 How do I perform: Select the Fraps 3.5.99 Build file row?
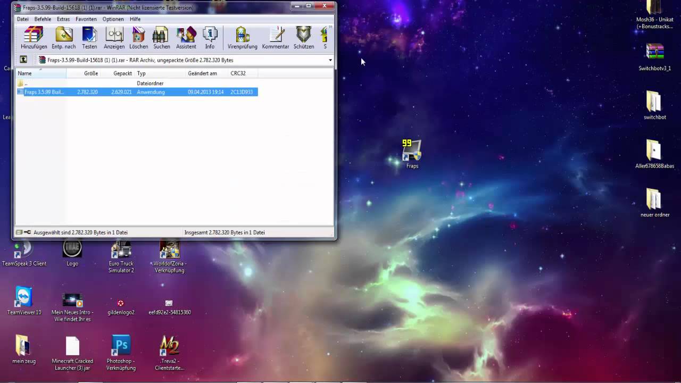(x=137, y=92)
